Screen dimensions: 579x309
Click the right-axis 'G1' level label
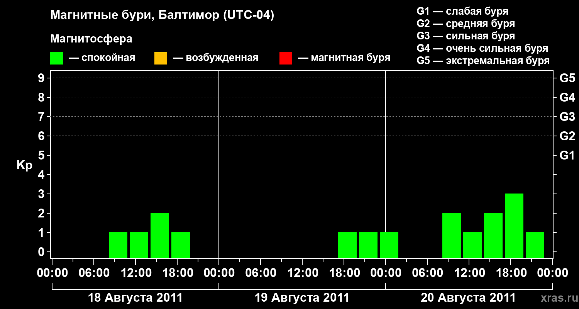(567, 155)
